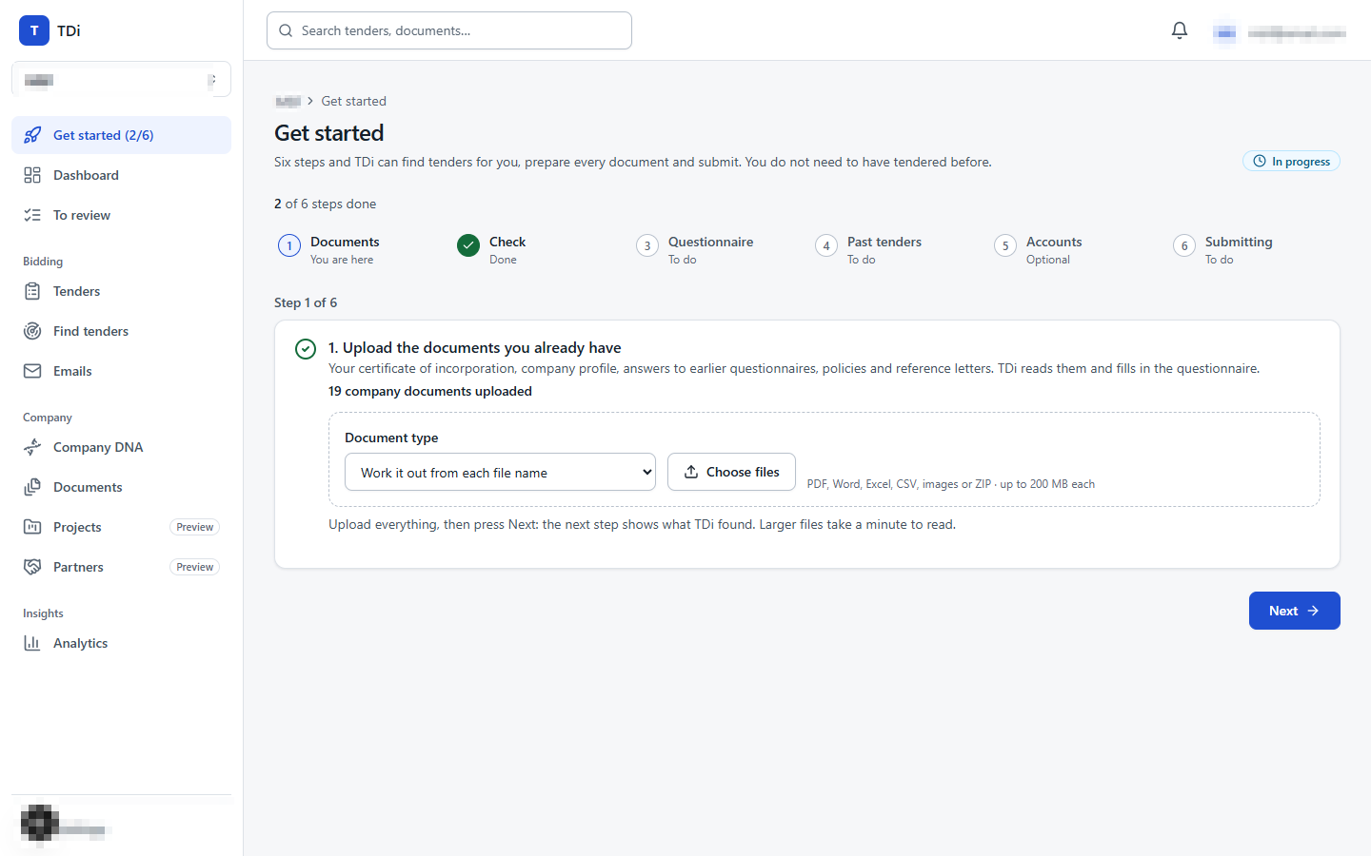
Task: Click '19 company documents uploaded' text
Action: (430, 391)
